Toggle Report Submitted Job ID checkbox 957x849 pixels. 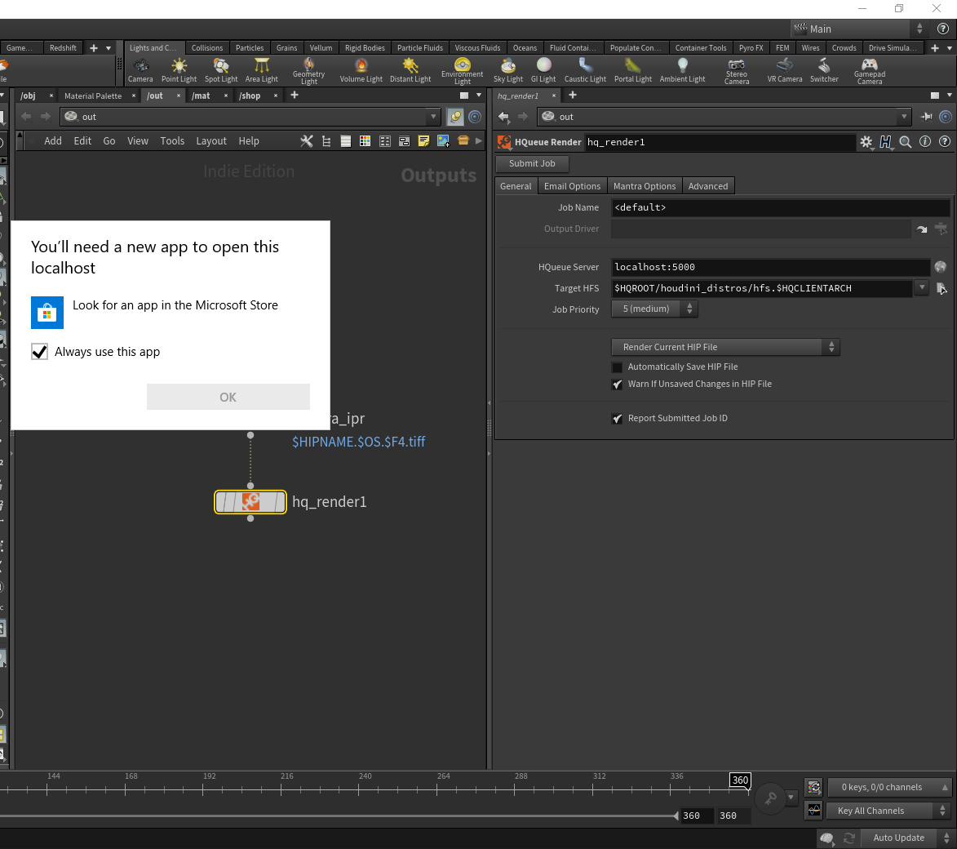[617, 419]
